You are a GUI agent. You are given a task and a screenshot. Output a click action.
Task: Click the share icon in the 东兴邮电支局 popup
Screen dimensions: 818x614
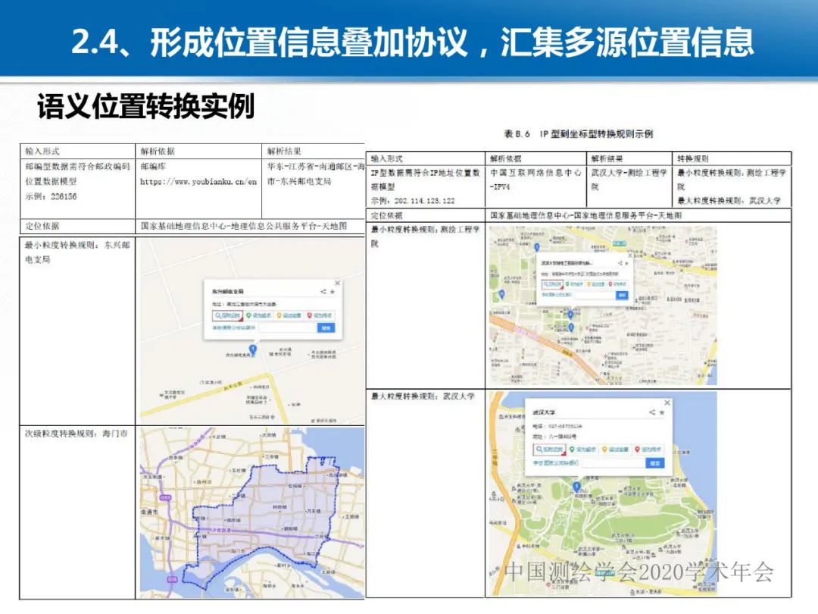(x=323, y=293)
